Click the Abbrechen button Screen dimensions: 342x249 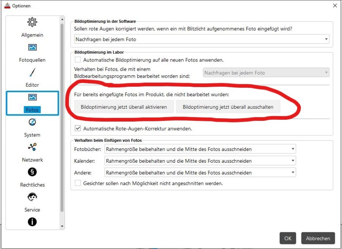(x=318, y=238)
